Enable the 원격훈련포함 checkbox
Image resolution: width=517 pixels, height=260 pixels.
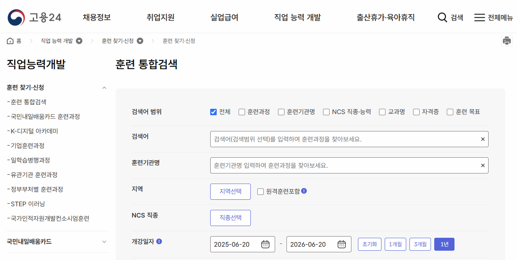pyautogui.click(x=260, y=191)
